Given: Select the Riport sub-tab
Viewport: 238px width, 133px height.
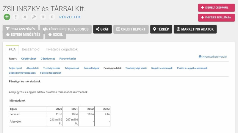Looking at the screenshot, I should pyautogui.click(x=12, y=58).
